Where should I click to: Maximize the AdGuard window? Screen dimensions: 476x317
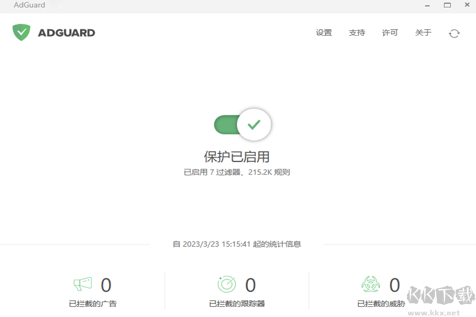tap(446, 5)
